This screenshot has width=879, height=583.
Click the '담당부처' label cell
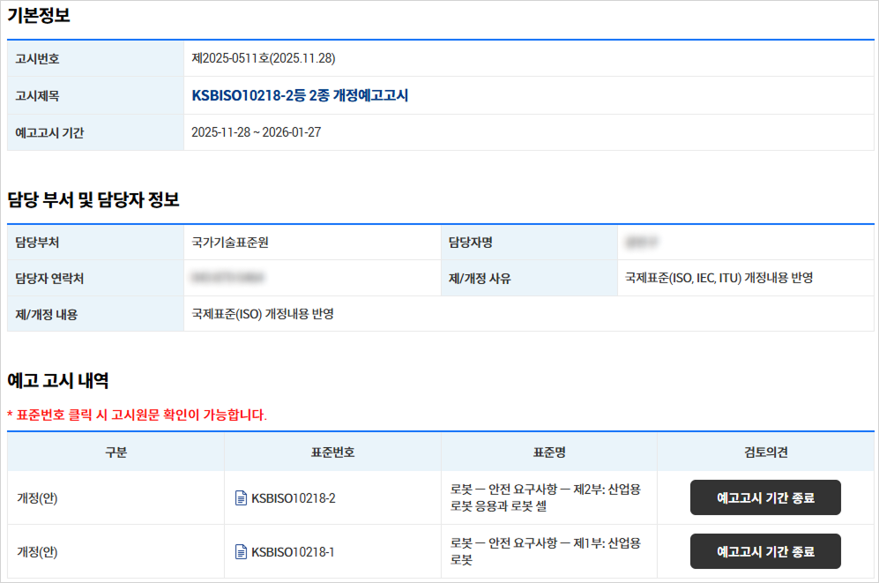pyautogui.click(x=95, y=243)
